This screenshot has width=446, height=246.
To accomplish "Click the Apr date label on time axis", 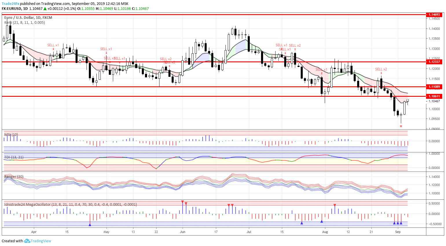I will pyautogui.click(x=34, y=232).
